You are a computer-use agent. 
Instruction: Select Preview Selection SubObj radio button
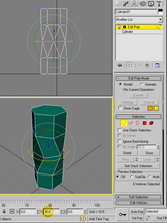click(132, 177)
